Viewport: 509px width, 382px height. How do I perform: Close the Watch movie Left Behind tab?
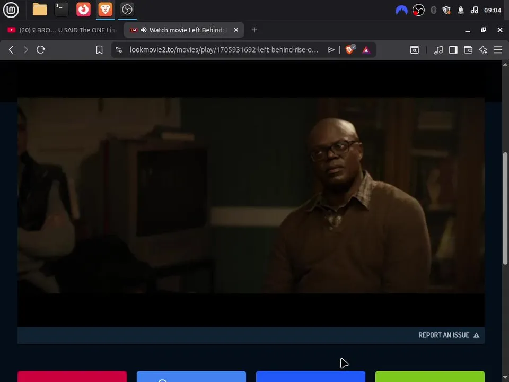[x=236, y=30]
